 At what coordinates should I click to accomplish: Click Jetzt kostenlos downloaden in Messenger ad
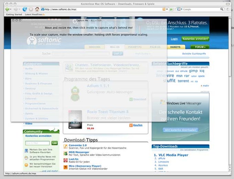tap(180, 130)
